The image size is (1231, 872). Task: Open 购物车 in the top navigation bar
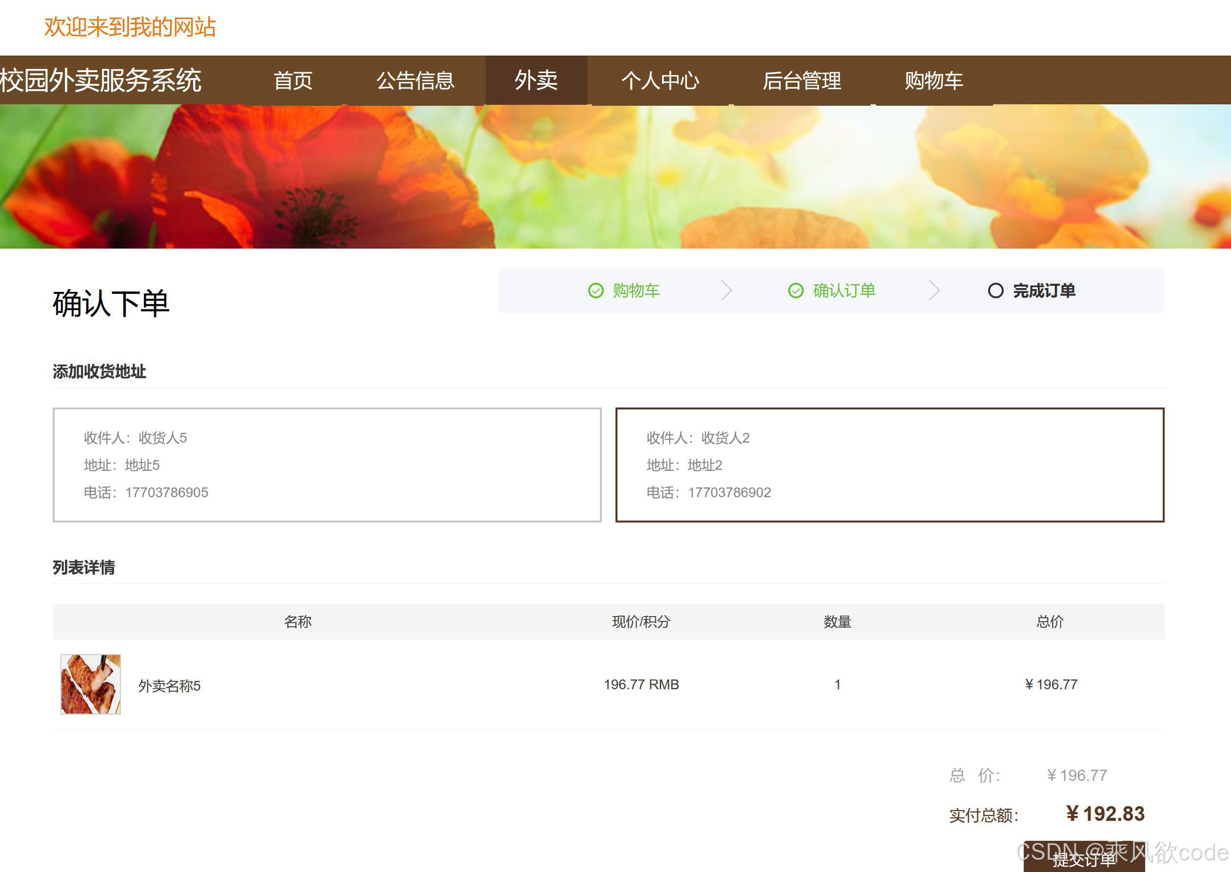point(933,80)
